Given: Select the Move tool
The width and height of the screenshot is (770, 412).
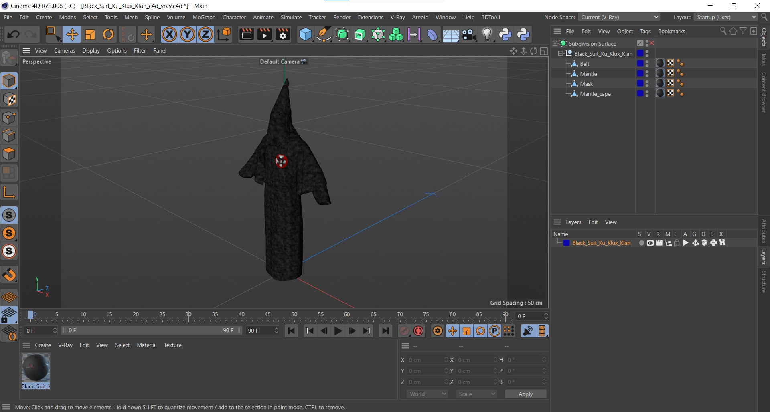Looking at the screenshot, I should 72,34.
